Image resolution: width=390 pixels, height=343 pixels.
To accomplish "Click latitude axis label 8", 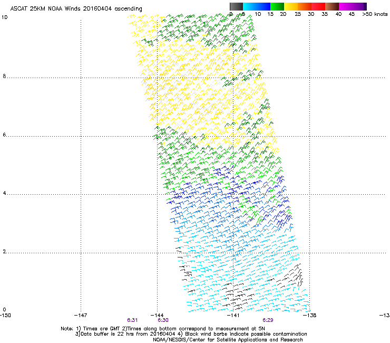I will (x=4, y=76).
